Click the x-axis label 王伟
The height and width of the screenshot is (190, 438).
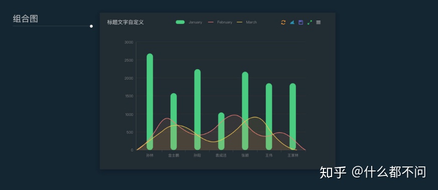(x=269, y=155)
